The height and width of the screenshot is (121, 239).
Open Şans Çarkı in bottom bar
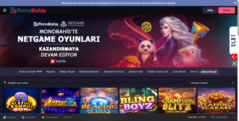coord(29,117)
